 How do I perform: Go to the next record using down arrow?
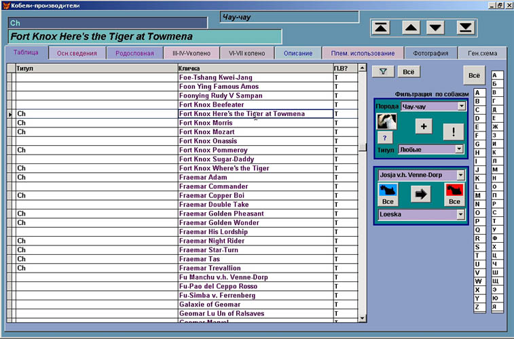tap(436, 28)
